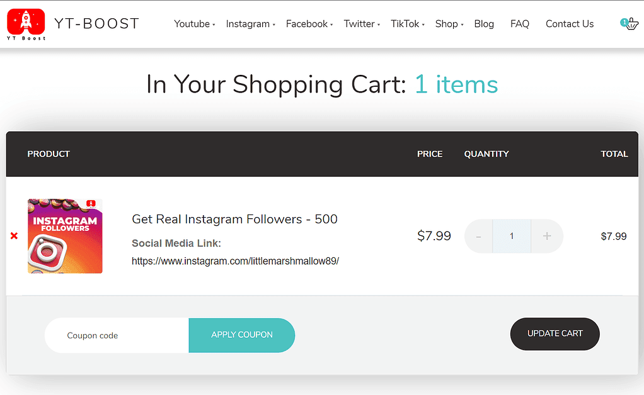Remove the item using the red X

(14, 236)
